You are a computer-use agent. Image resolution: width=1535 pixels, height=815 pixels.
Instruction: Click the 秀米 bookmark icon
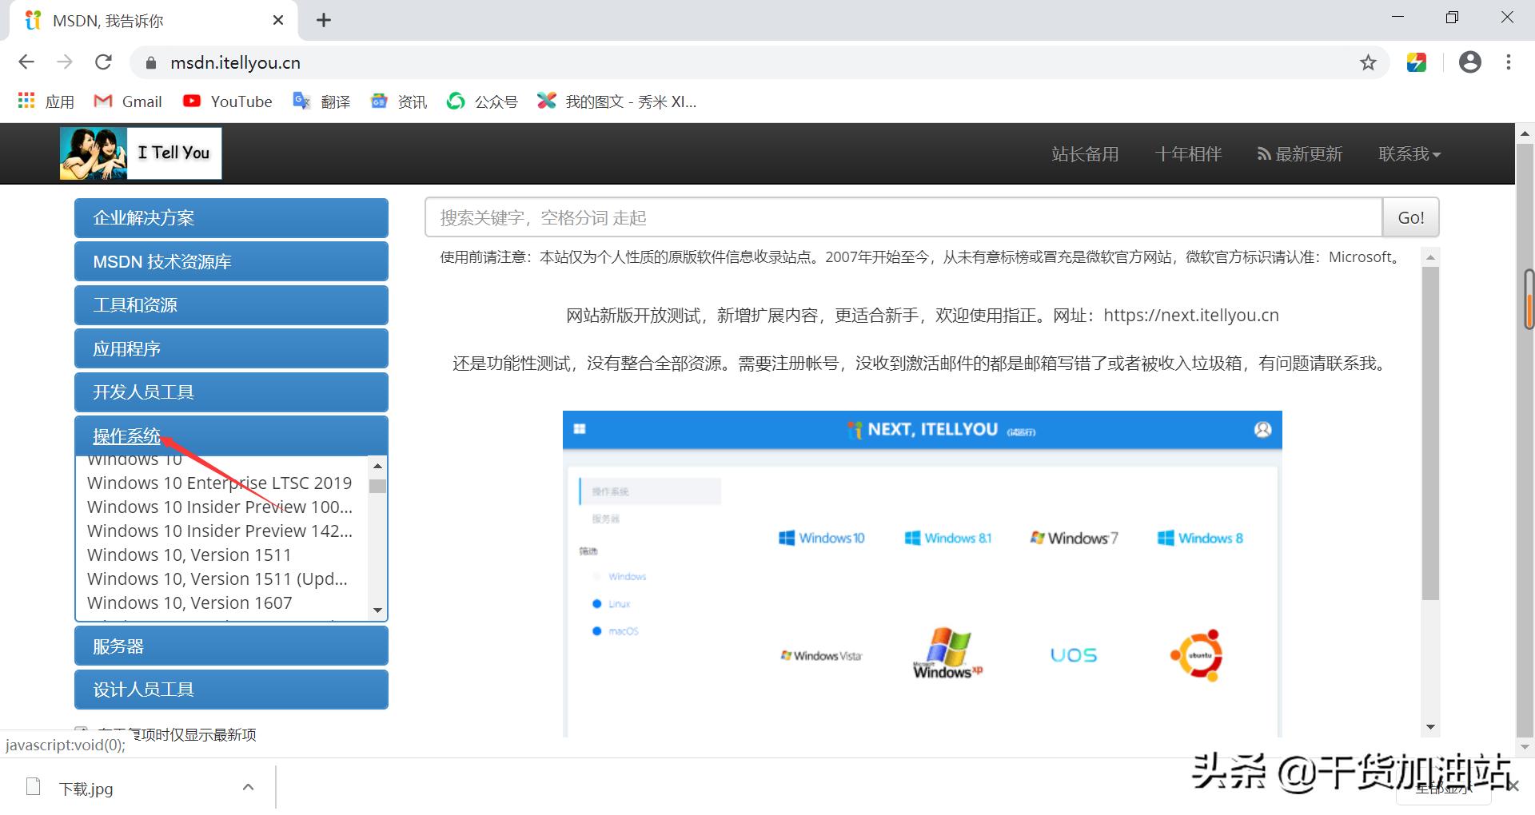tap(547, 101)
